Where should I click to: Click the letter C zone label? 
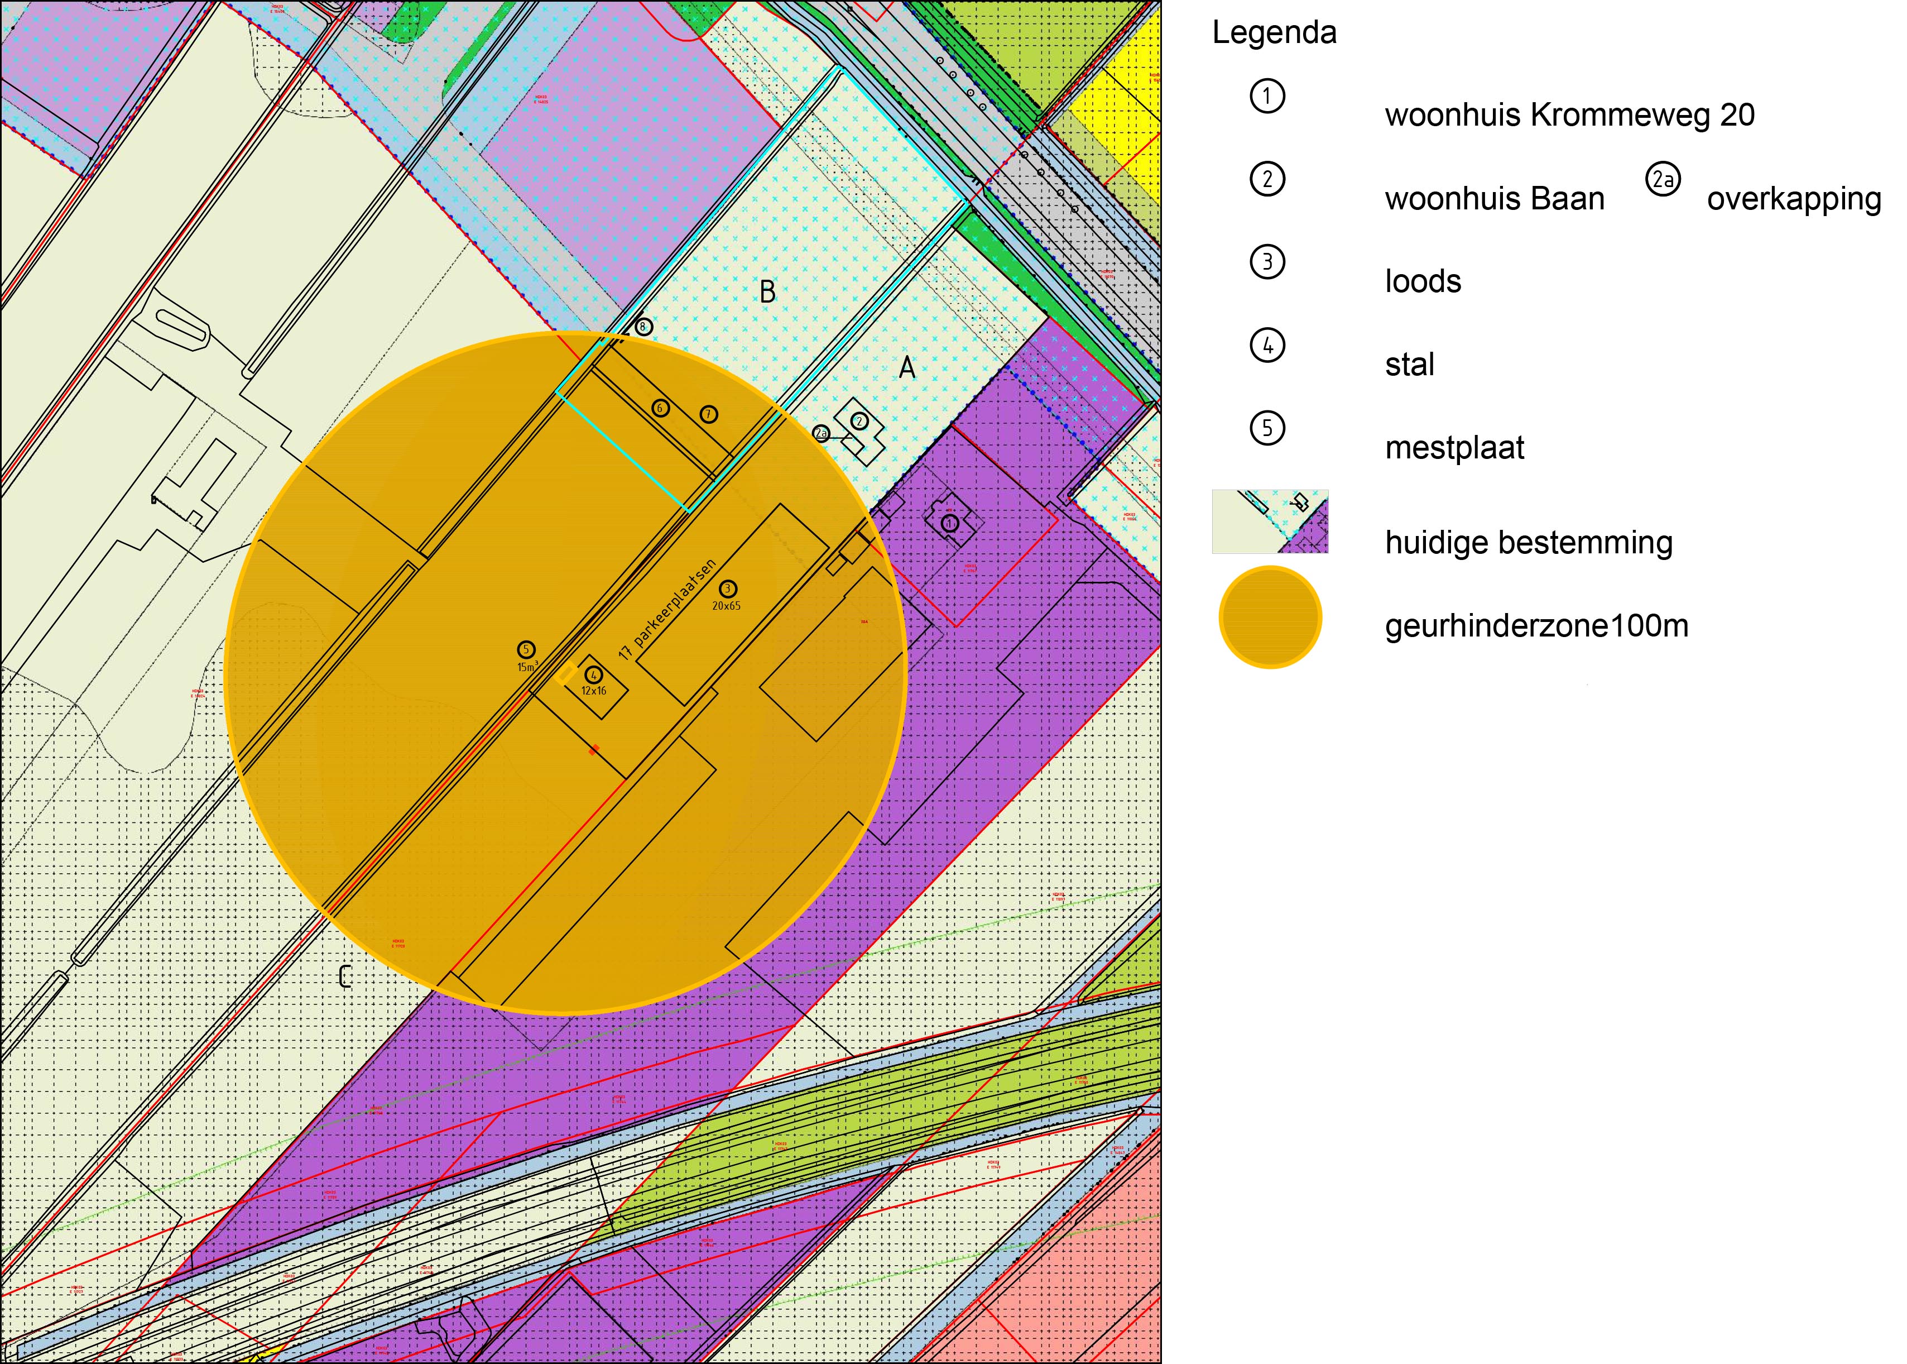click(x=345, y=976)
